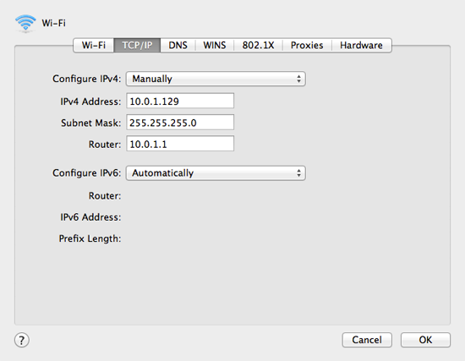Open the 802.1X tab
Viewport: 465px width, 361px height.
point(259,45)
